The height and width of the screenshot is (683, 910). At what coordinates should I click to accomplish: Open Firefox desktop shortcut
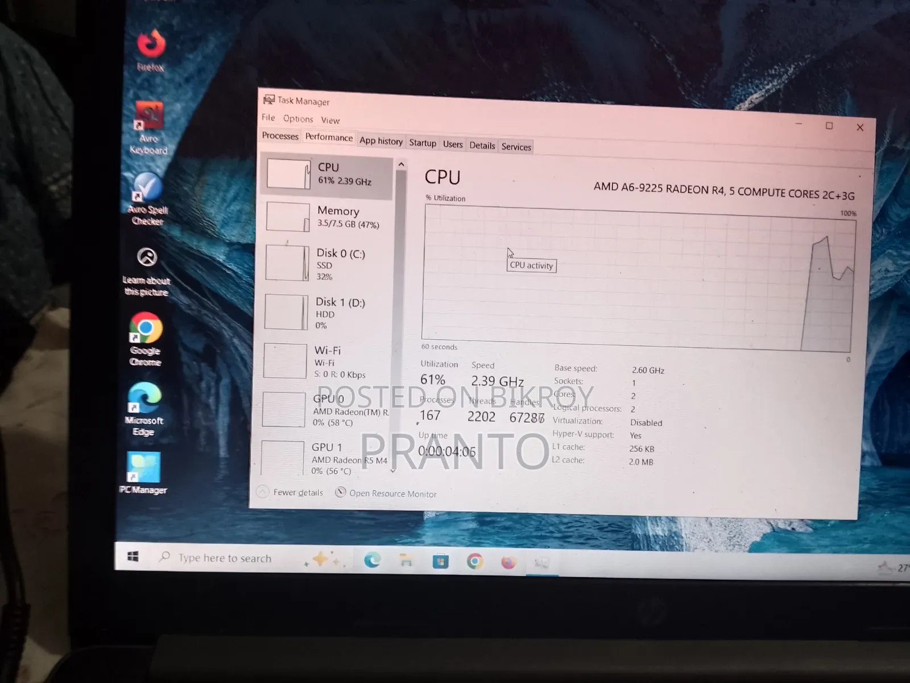tap(151, 50)
